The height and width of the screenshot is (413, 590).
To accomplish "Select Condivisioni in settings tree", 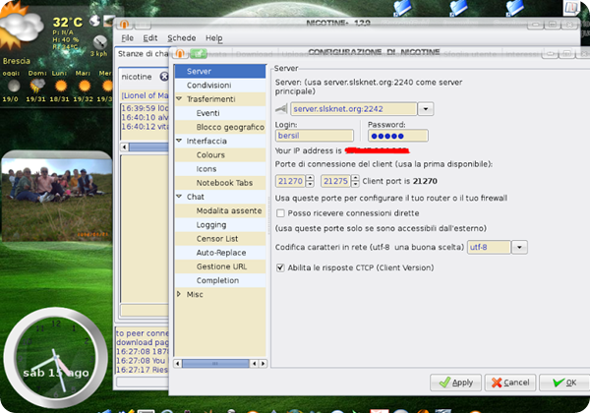I will click(220, 85).
